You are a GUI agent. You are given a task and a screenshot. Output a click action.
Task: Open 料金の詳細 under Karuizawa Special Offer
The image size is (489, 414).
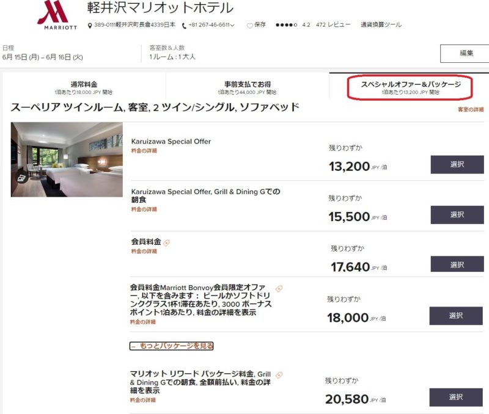point(144,151)
